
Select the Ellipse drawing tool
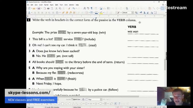(x=66, y=104)
